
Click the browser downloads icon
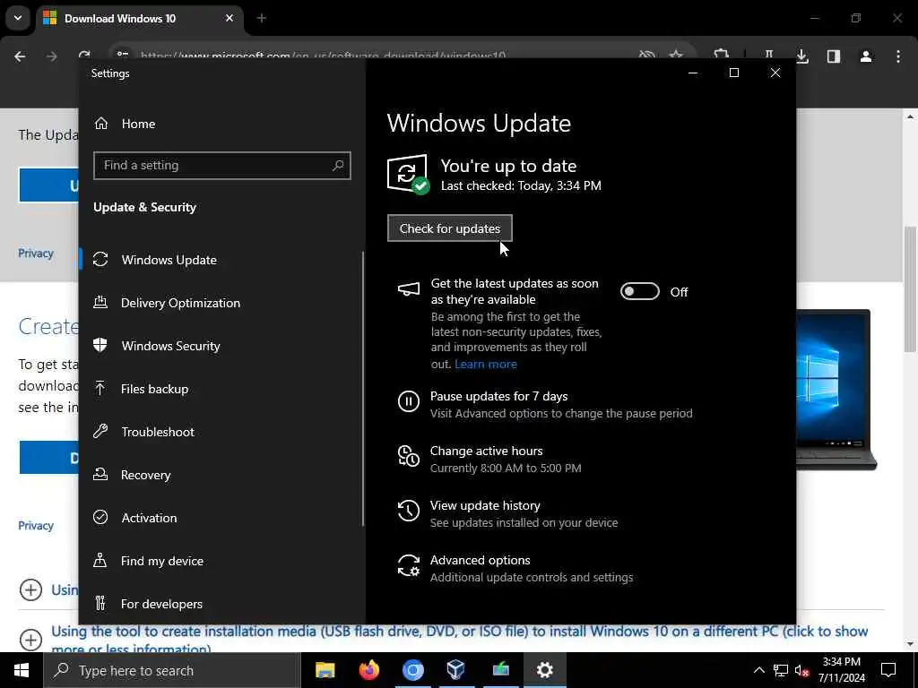pos(802,56)
